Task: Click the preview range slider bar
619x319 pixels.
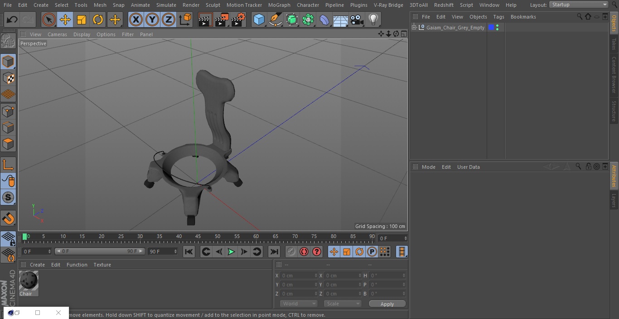Action: click(x=100, y=251)
